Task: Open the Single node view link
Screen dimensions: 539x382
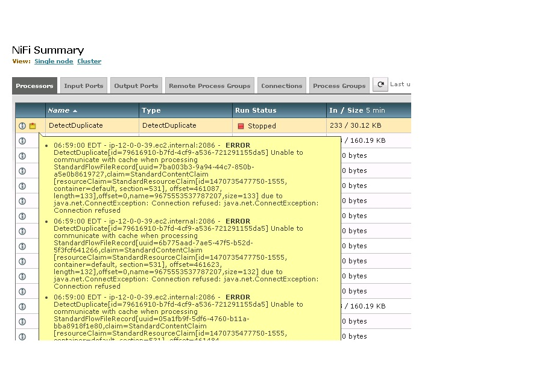Action: pos(54,61)
